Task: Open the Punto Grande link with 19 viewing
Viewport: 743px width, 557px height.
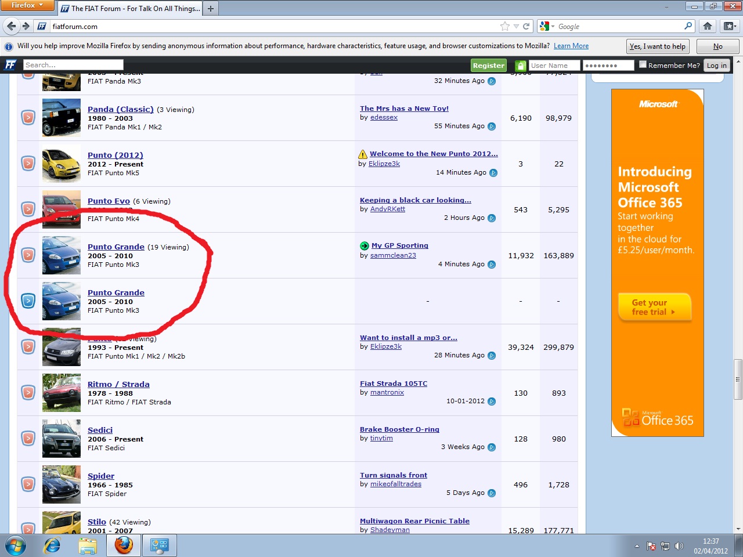Action: point(116,247)
